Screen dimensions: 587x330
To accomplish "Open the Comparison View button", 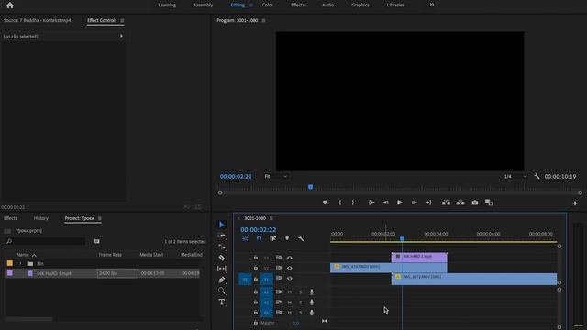I will coord(489,203).
